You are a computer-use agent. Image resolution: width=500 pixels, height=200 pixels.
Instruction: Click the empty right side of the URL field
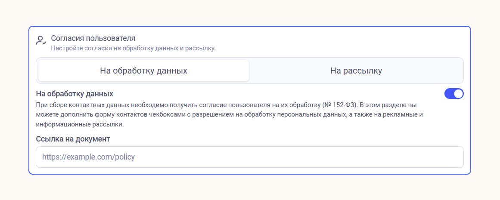pyautogui.click(x=388, y=157)
